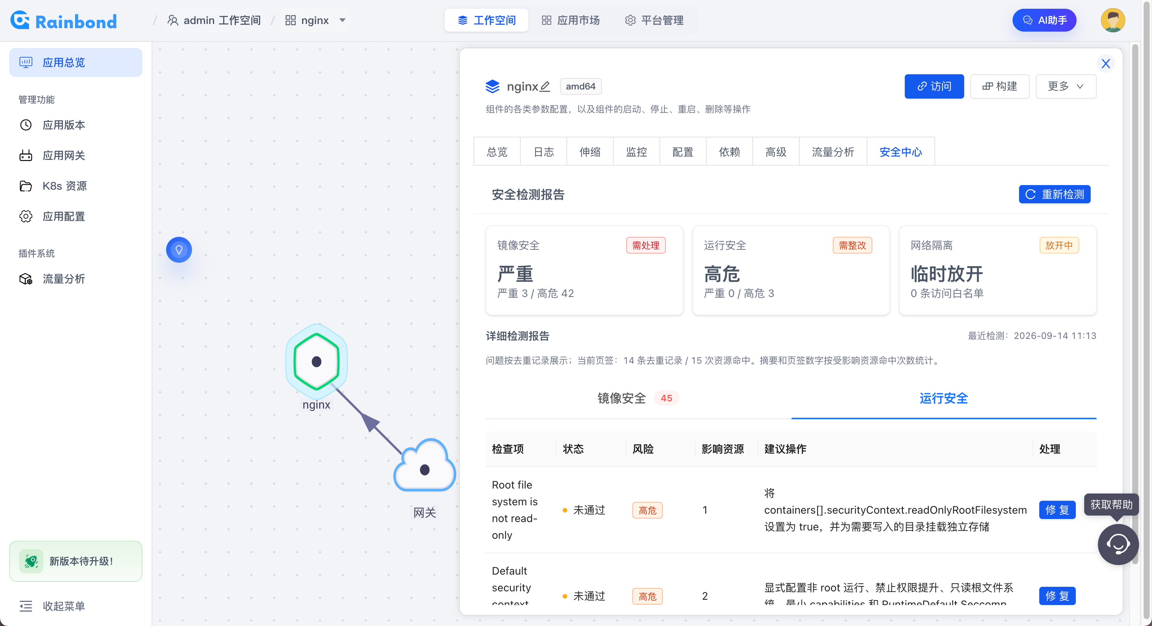Click the 需整改 status badge
Image resolution: width=1152 pixels, height=626 pixels.
(x=852, y=245)
